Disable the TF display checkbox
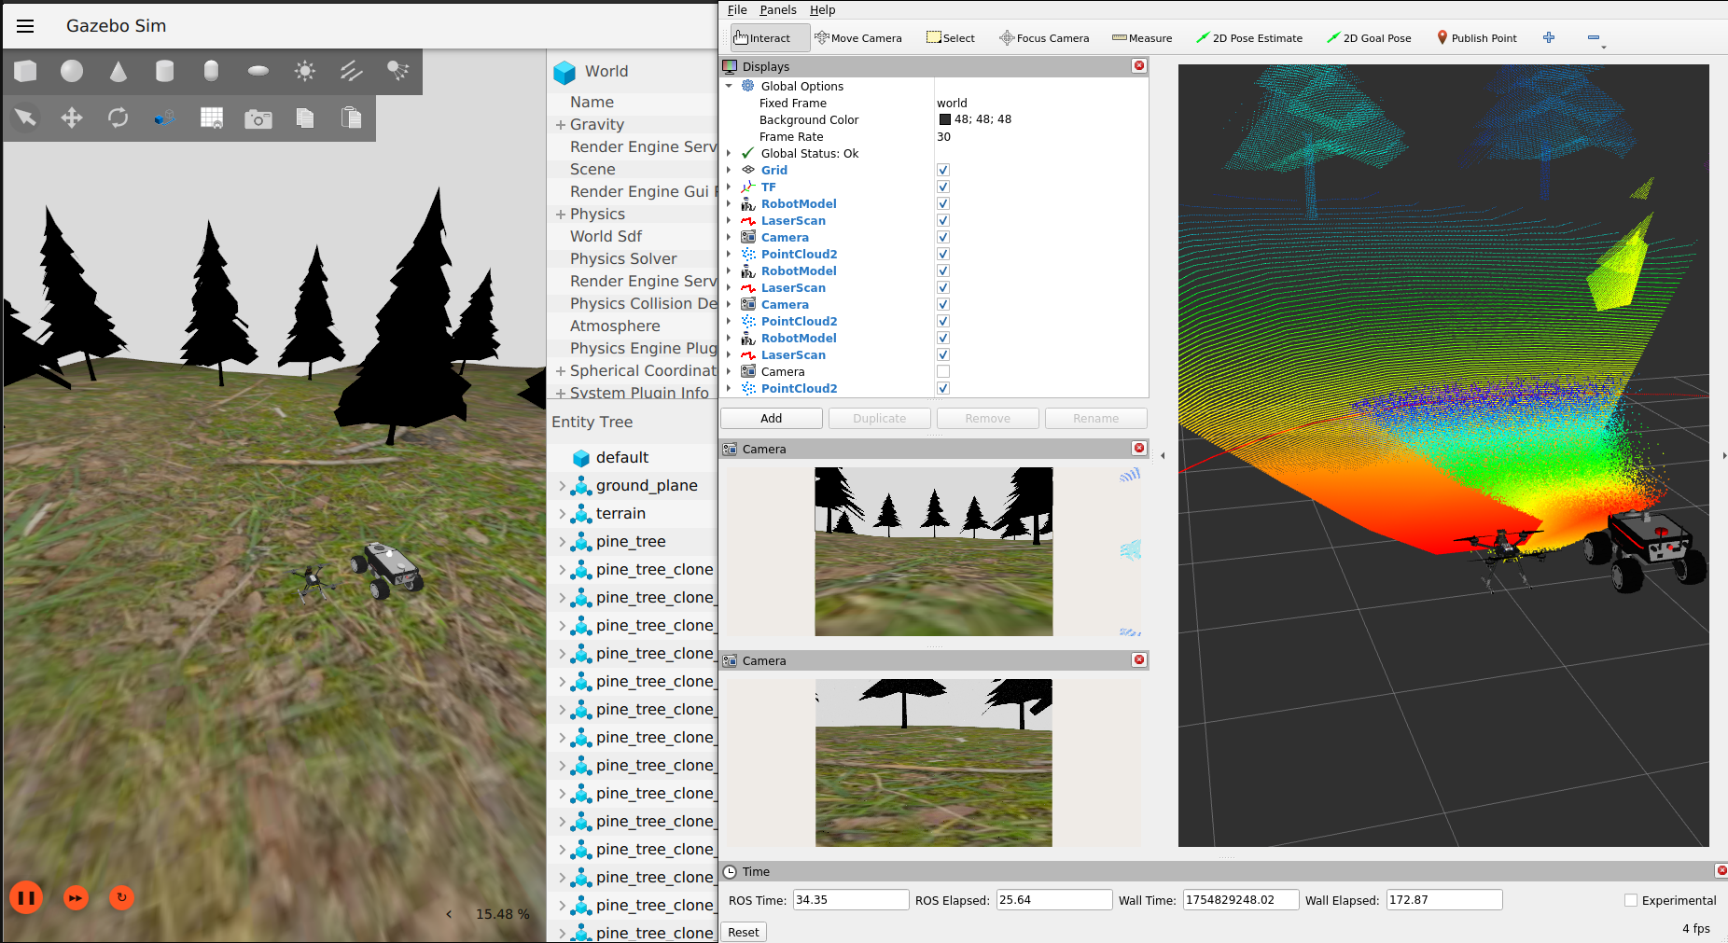The height and width of the screenshot is (943, 1728). pyautogui.click(x=943, y=187)
